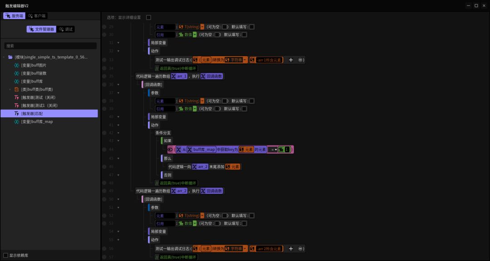Check 可为空 on line 30 引用 row

pos(217,34)
